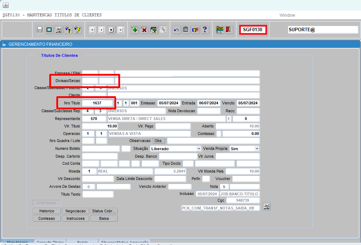The height and width of the screenshot is (245, 361).
Task: Click printer icon beside PCK_COM_TRANSF field
Action: [266, 207]
